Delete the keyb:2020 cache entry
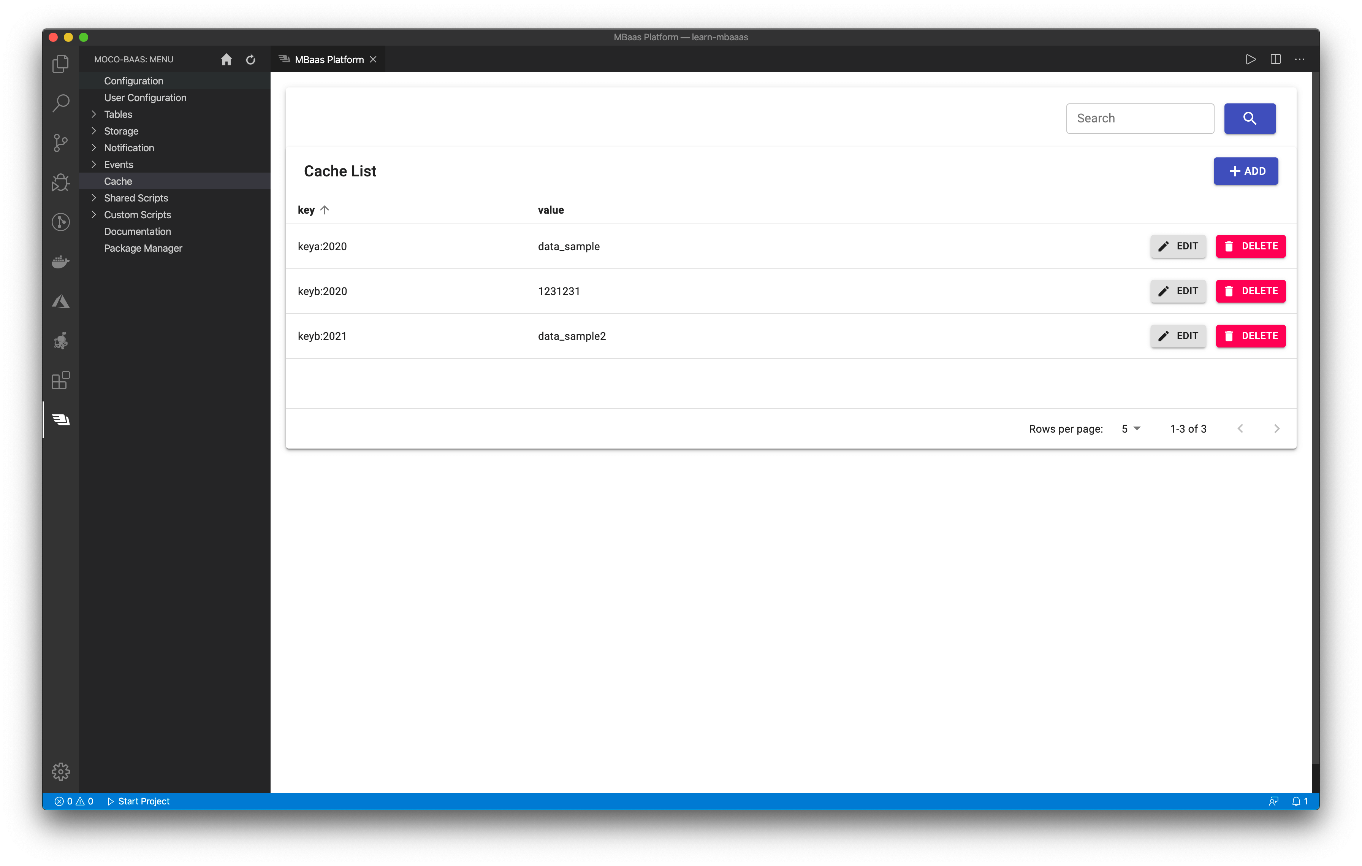This screenshot has width=1362, height=866. coord(1250,291)
